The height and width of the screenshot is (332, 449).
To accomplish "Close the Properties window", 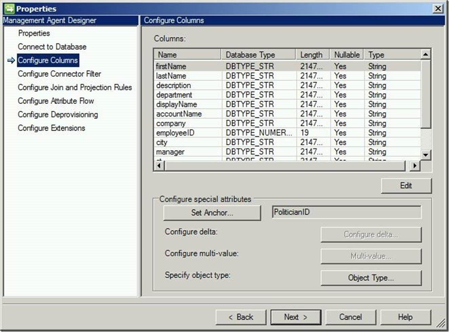I will 438,8.
